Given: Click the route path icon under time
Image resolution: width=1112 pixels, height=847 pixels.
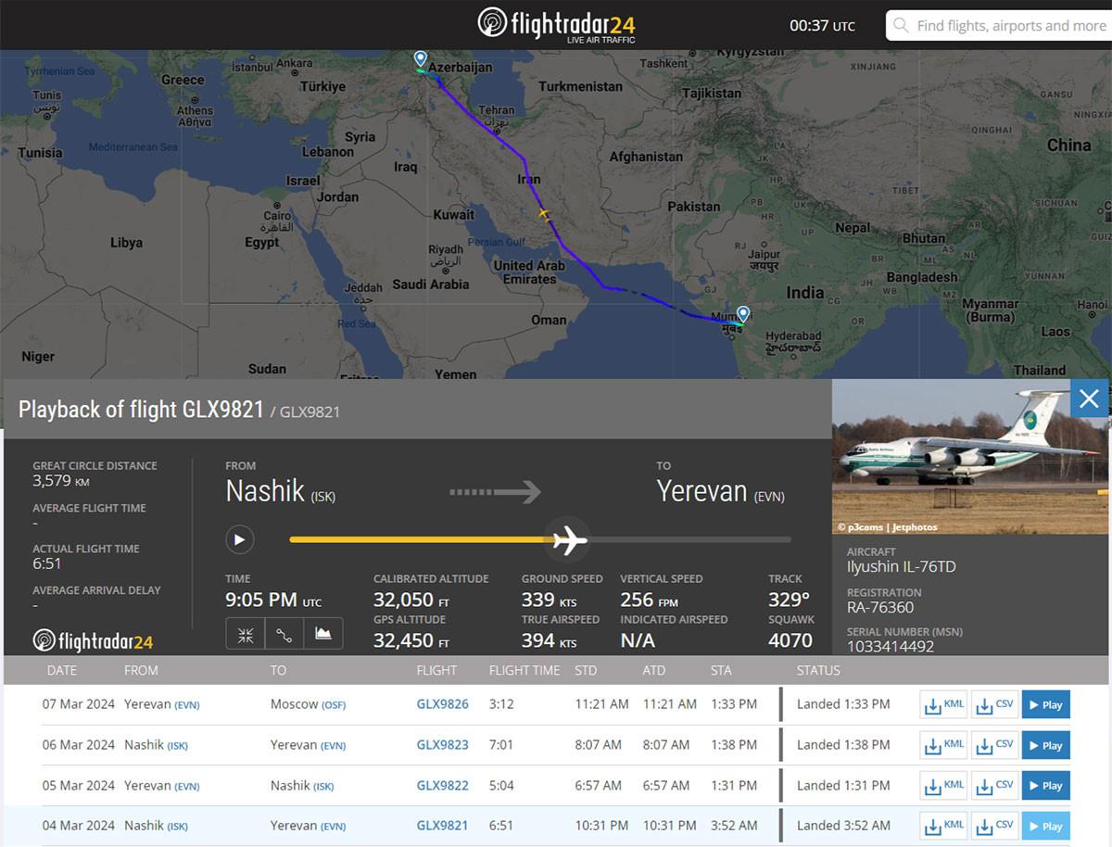Looking at the screenshot, I should [x=284, y=634].
